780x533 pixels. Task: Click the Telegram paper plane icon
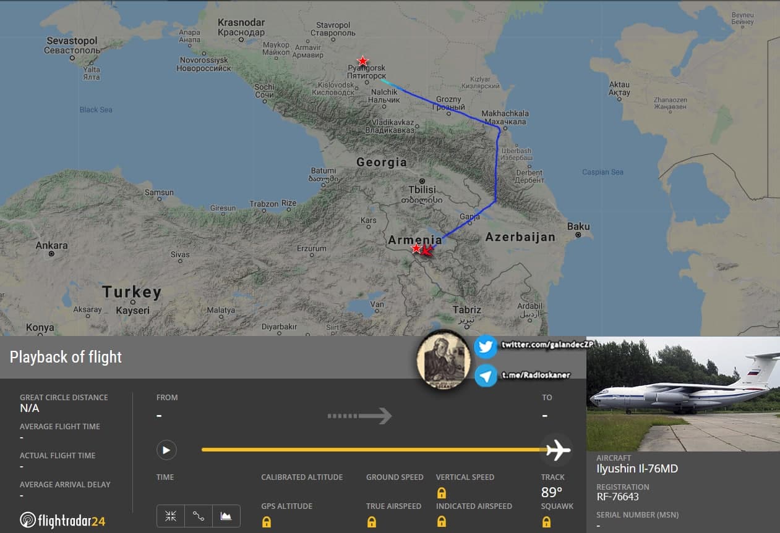point(486,376)
